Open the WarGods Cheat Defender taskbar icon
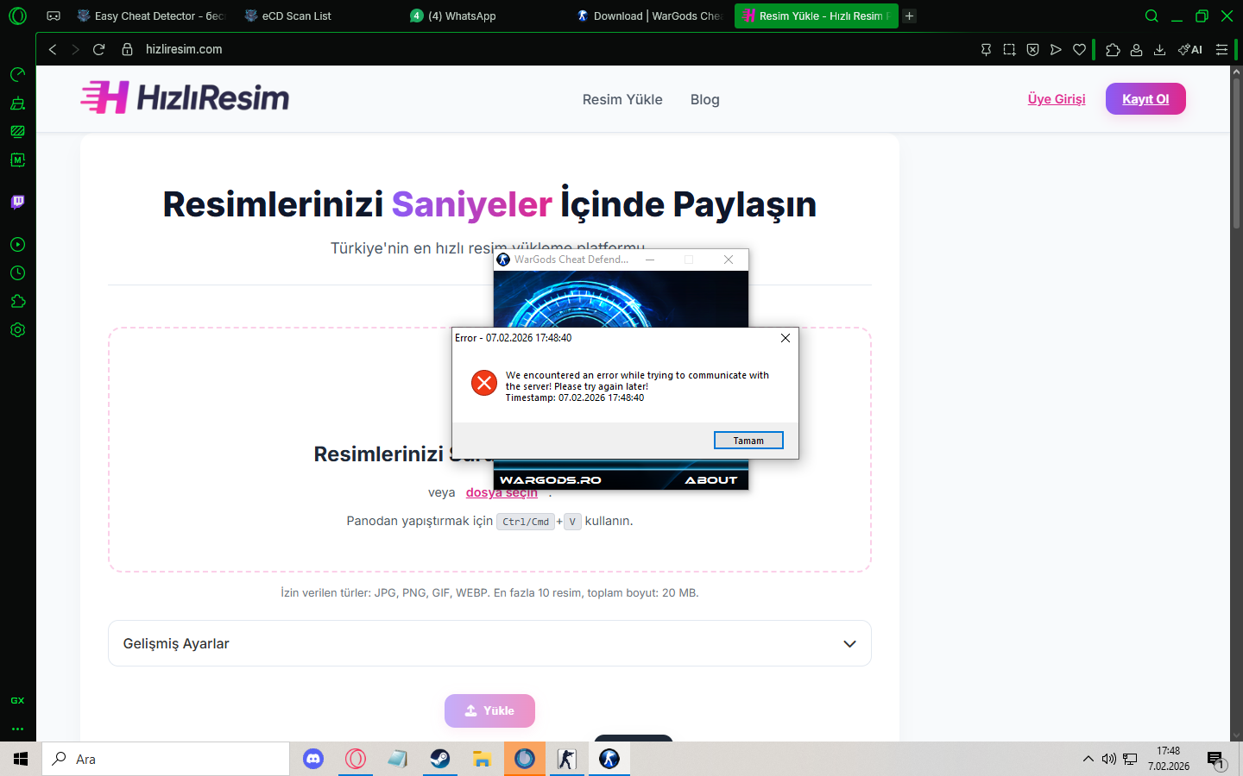 (x=609, y=759)
